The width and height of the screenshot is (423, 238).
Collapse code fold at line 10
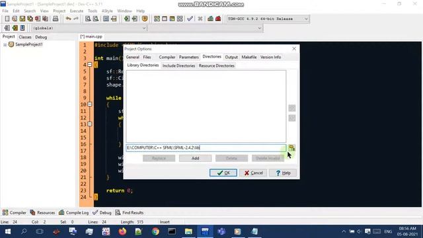(90, 104)
